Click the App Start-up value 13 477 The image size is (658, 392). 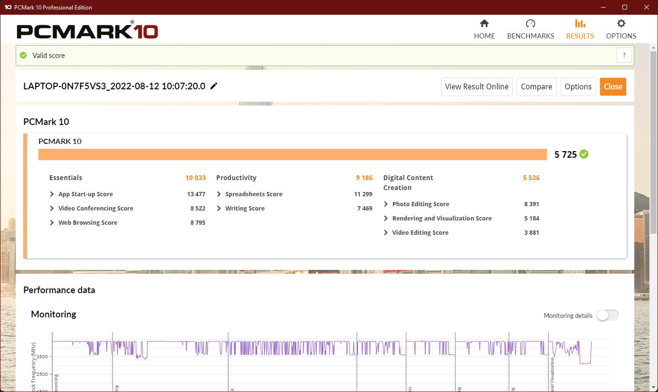click(x=196, y=194)
